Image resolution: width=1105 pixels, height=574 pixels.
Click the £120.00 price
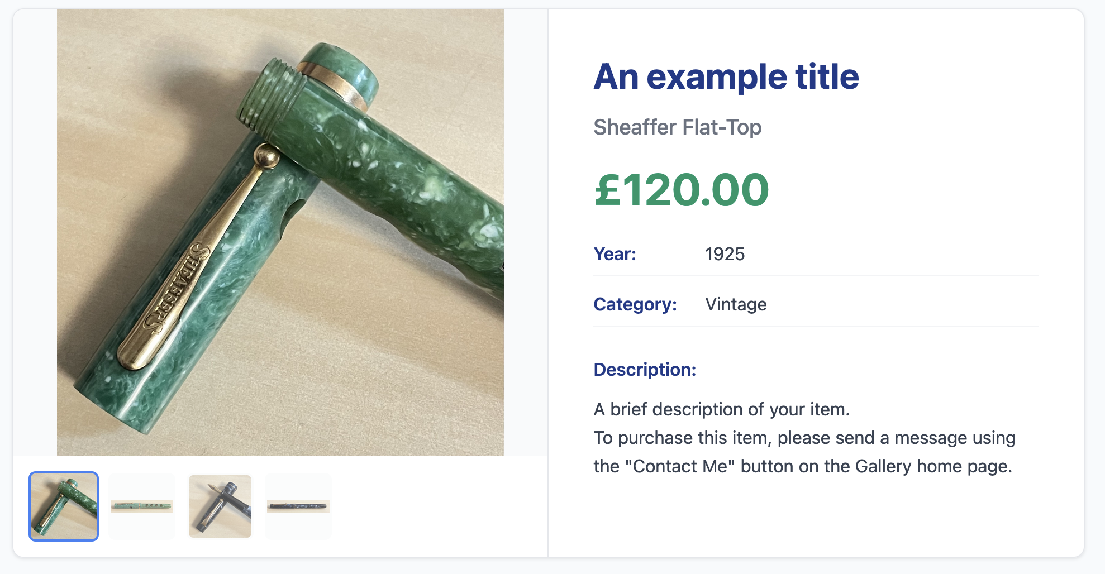tap(681, 190)
